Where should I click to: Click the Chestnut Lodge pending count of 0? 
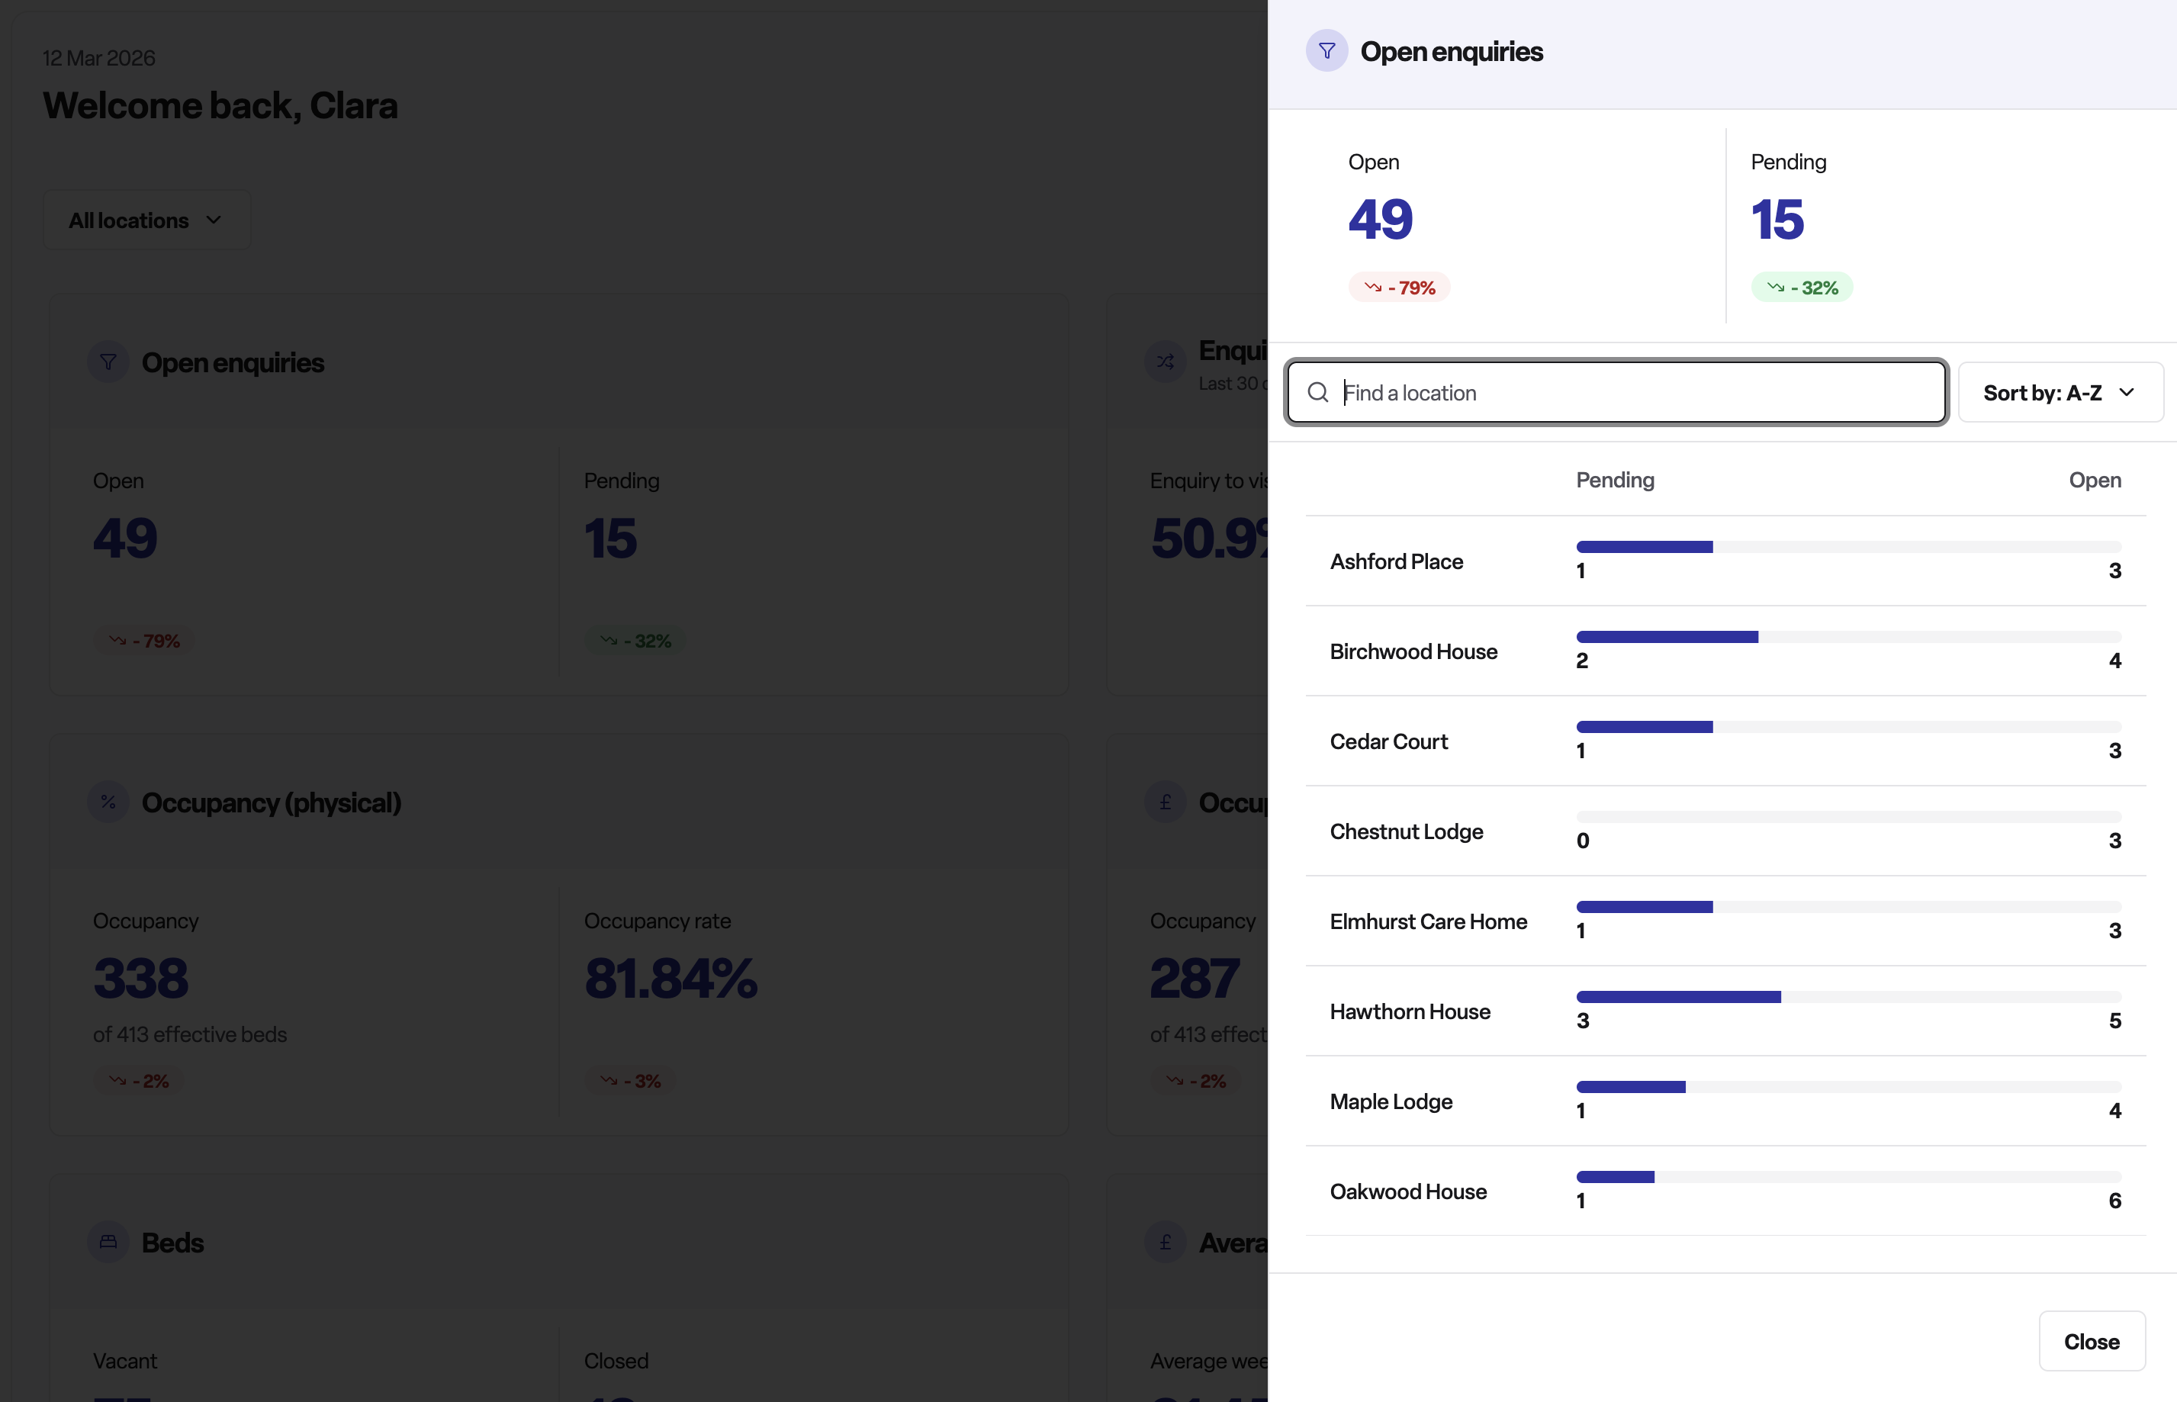[1584, 841]
